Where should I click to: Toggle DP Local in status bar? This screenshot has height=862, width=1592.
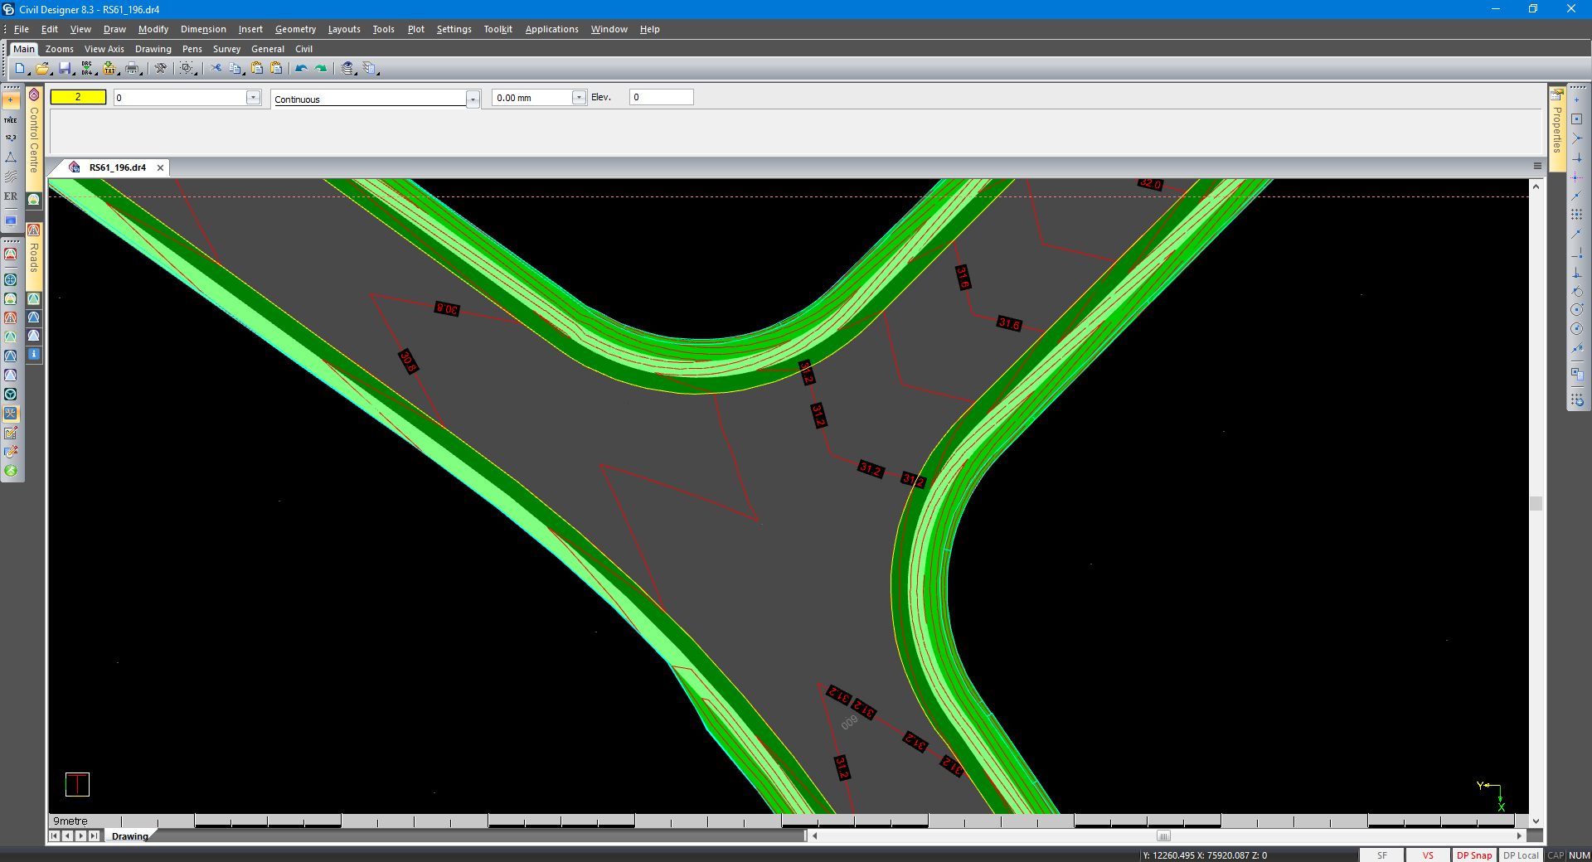1521,855
